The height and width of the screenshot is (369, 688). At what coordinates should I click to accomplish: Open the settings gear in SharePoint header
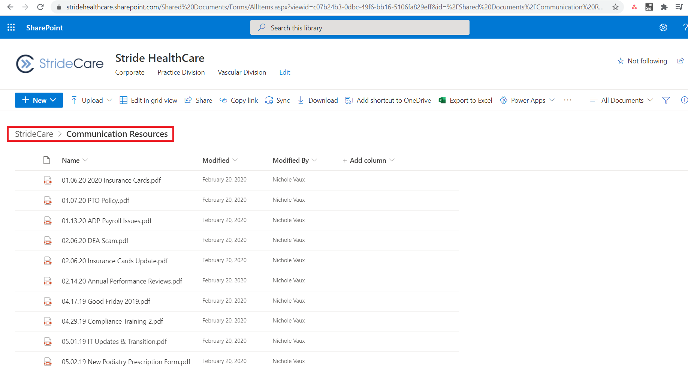pyautogui.click(x=663, y=27)
